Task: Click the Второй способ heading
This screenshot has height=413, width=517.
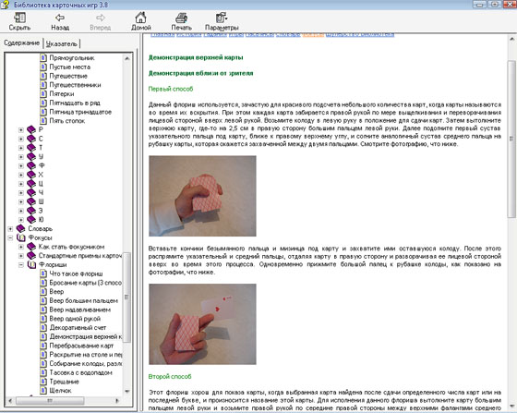Action: [x=170, y=376]
